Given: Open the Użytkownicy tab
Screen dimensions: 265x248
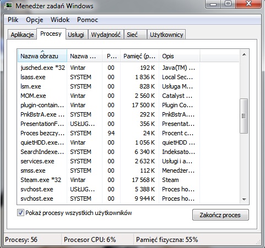Looking at the screenshot, I should tap(166, 35).
